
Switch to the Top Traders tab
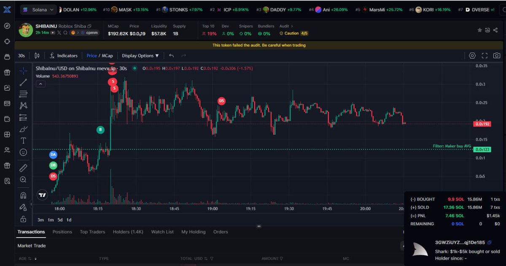[x=92, y=232]
